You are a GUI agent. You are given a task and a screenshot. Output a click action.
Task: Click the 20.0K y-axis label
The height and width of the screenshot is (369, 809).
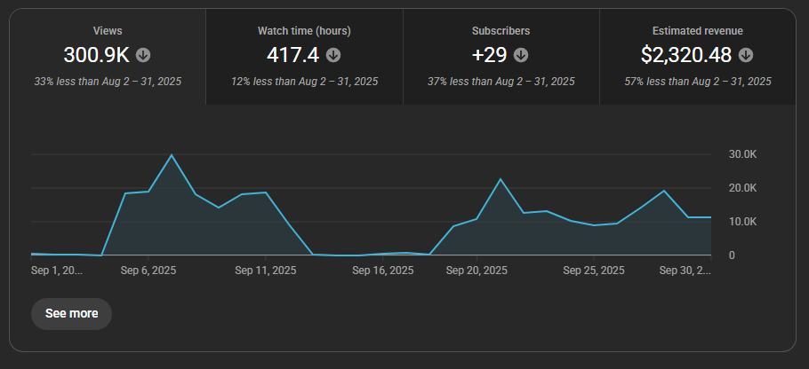click(742, 188)
